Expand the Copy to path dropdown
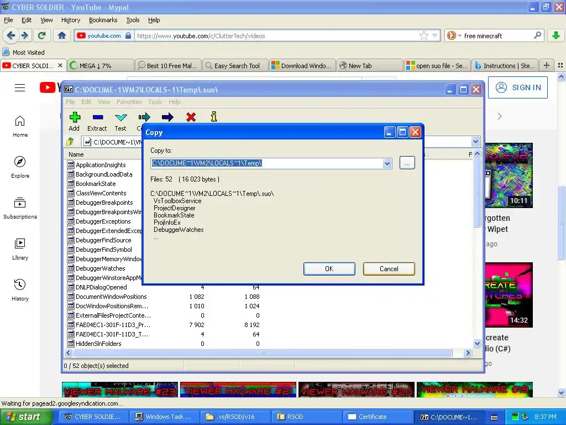 (x=387, y=163)
